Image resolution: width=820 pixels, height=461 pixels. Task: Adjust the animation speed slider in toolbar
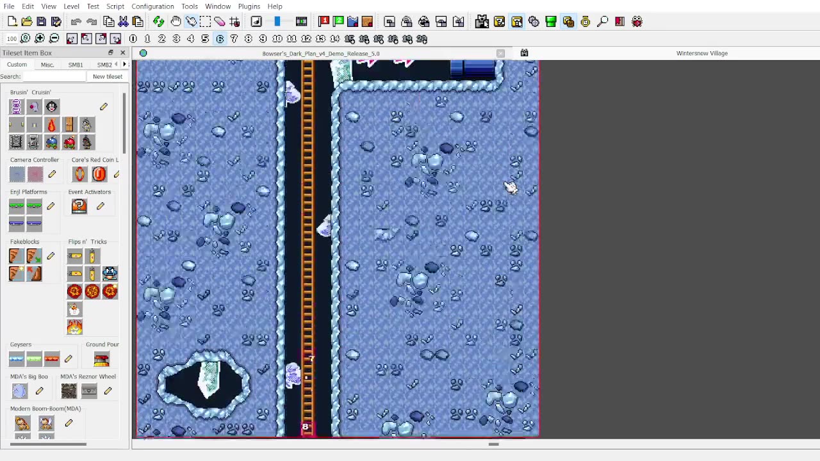click(x=277, y=22)
